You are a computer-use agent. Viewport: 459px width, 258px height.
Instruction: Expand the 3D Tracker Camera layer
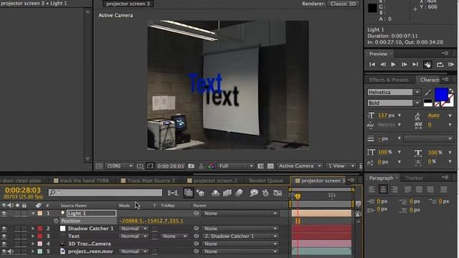(x=33, y=244)
